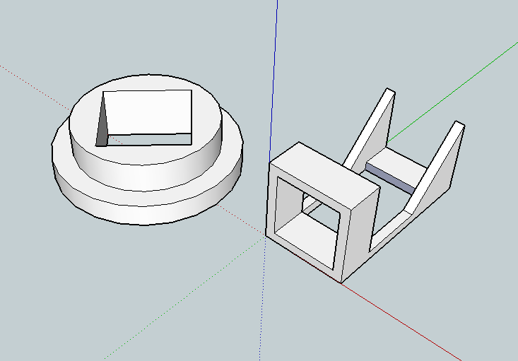
Task: Select the white sloped face of the right arm
Action: click(435, 167)
